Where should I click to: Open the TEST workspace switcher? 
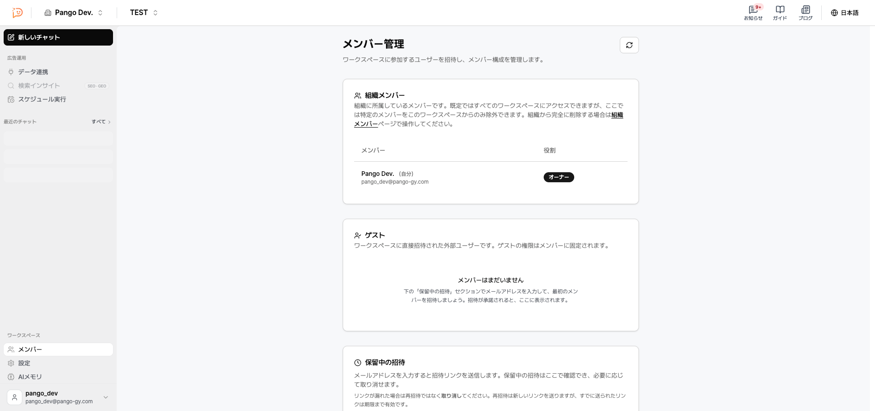tap(144, 13)
